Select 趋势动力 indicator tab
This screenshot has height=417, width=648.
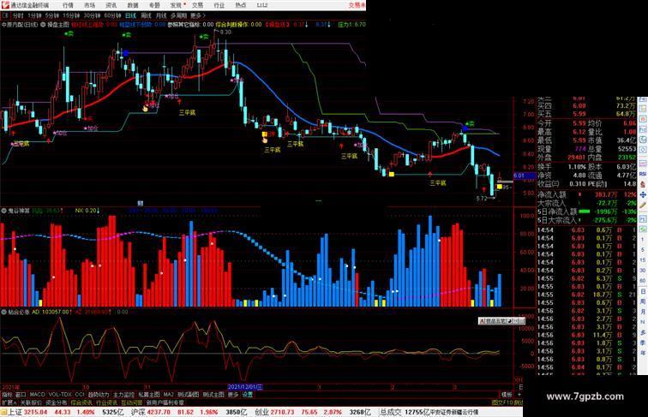[99, 395]
